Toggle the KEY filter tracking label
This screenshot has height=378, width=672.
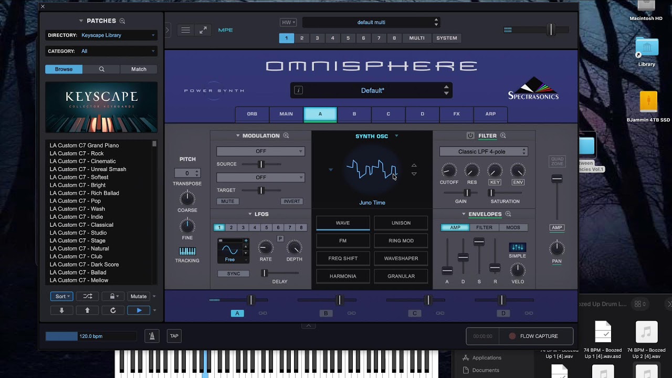coord(495,182)
